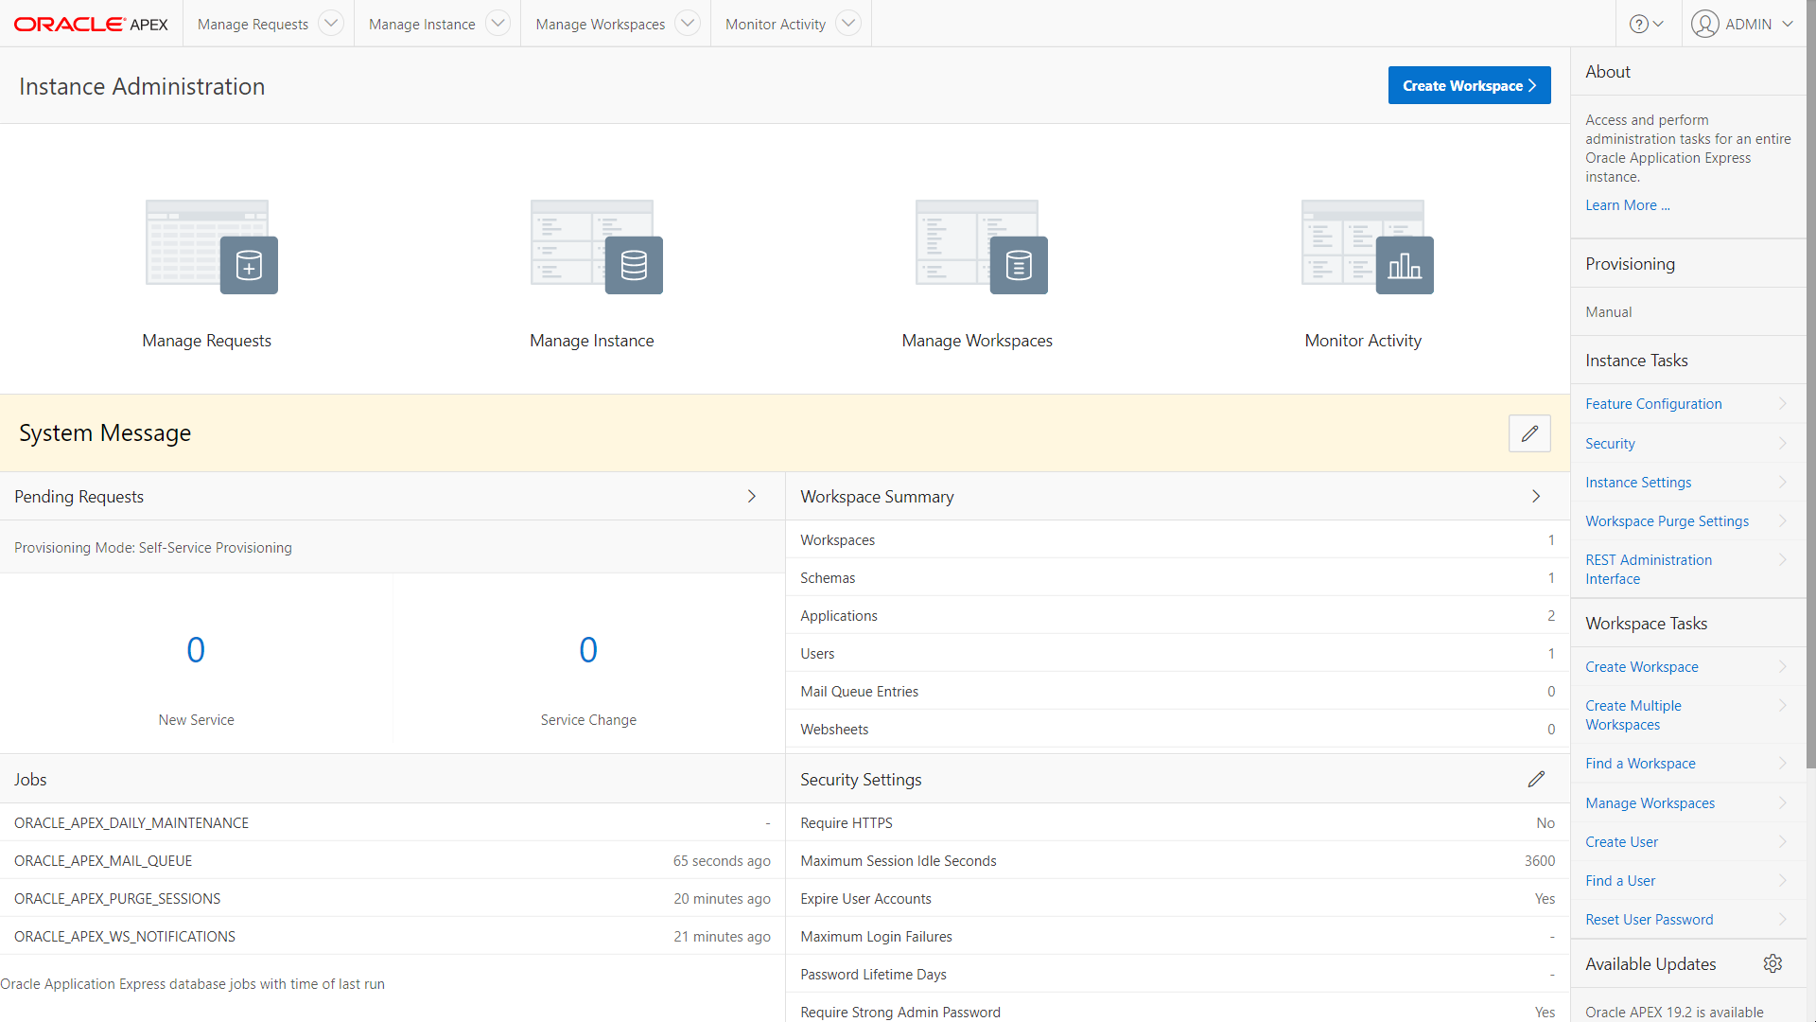The image size is (1816, 1022).
Task: Open the Create User link
Action: point(1688,841)
